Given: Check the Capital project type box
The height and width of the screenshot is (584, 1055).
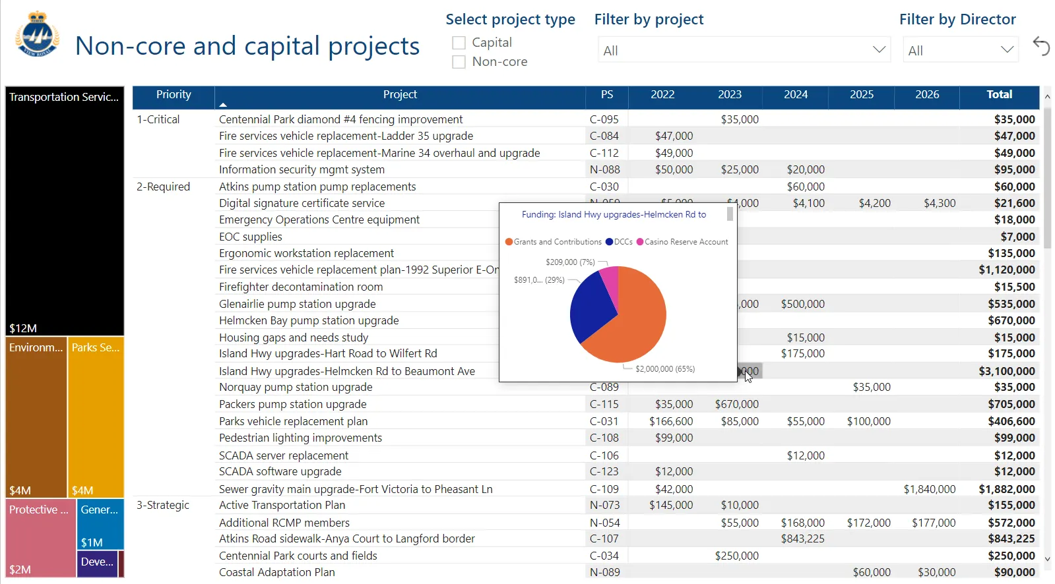Looking at the screenshot, I should [x=459, y=43].
